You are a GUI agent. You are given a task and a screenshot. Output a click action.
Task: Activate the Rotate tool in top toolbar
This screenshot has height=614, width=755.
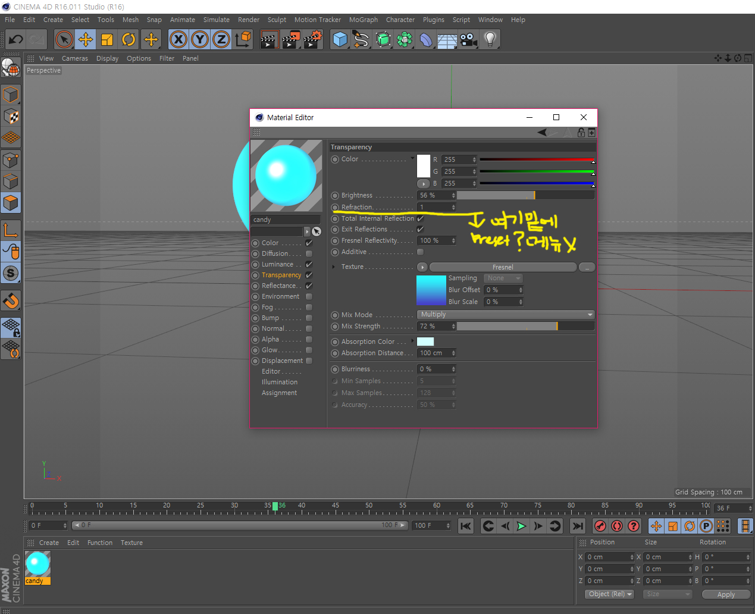click(x=129, y=40)
